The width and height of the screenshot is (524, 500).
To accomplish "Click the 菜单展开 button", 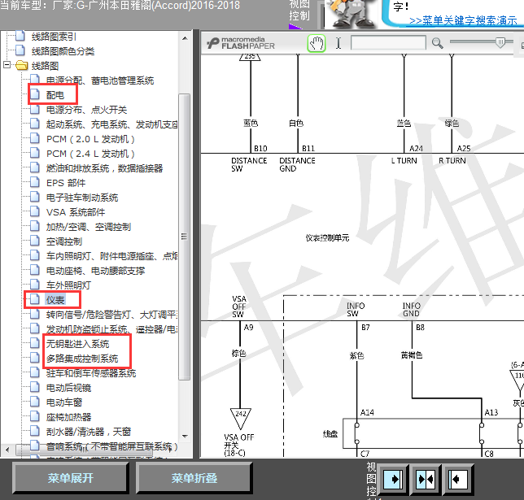I will (x=71, y=478).
